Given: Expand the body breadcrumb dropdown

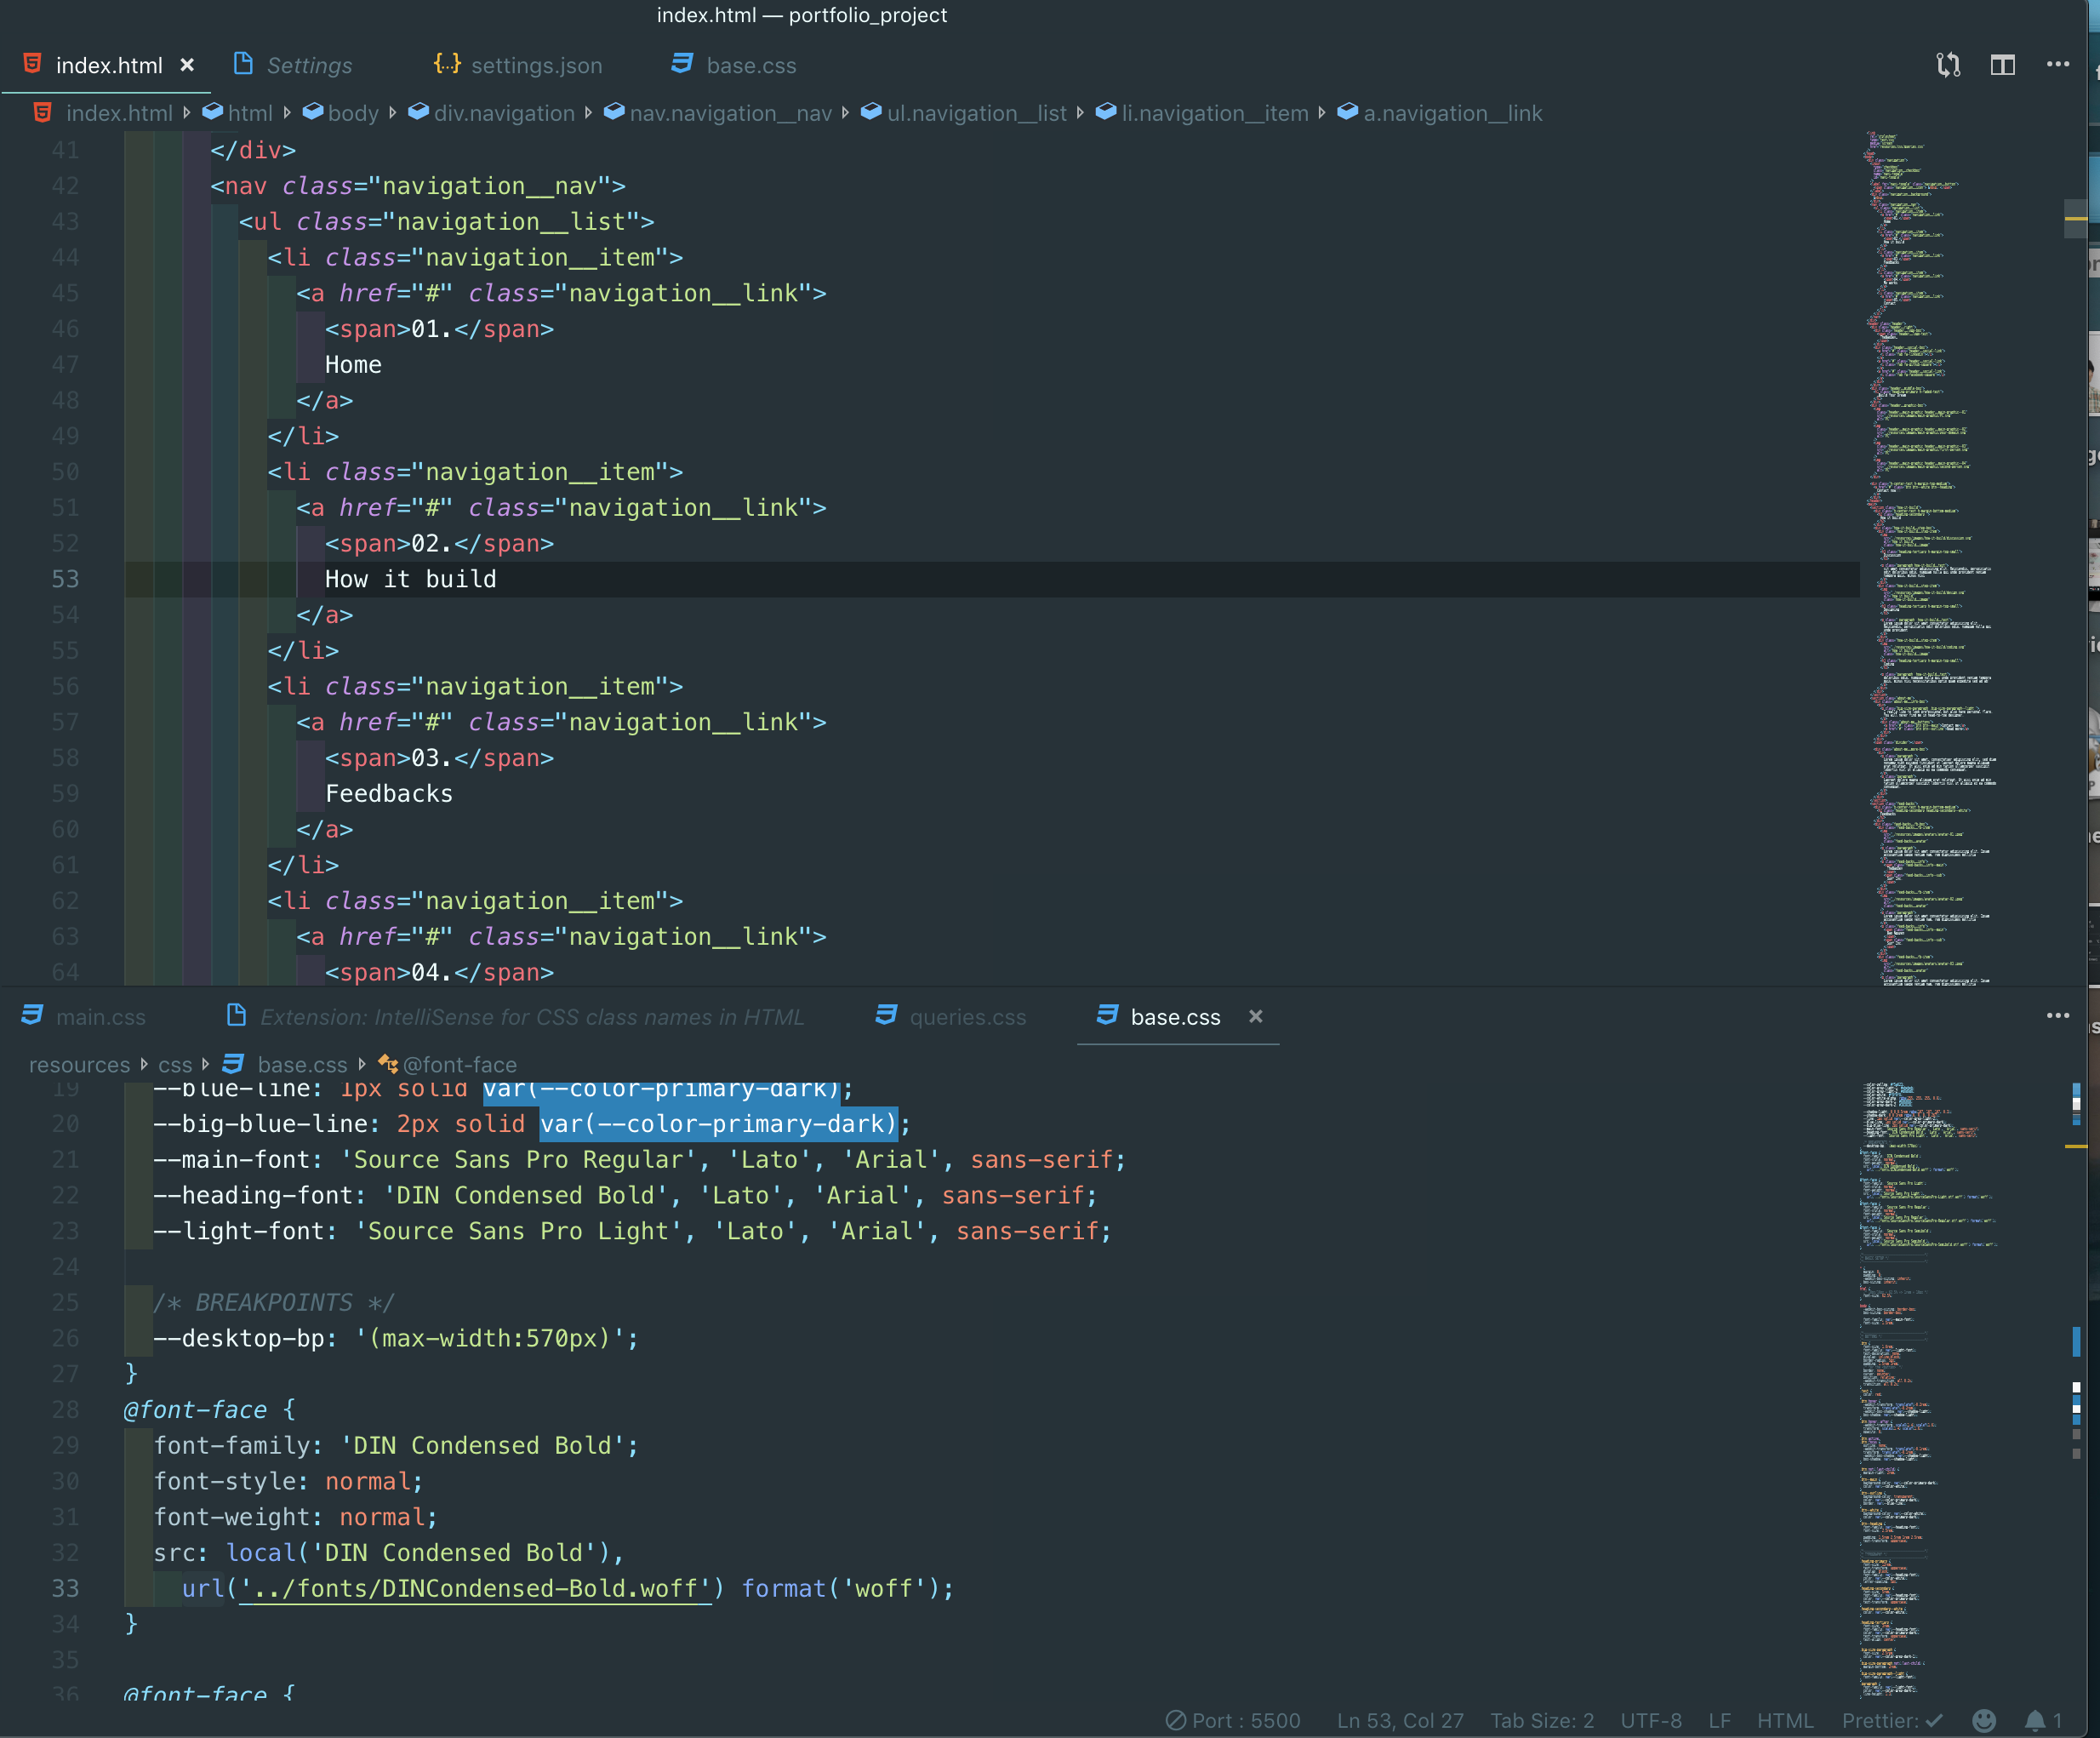Looking at the screenshot, I should 342,113.
